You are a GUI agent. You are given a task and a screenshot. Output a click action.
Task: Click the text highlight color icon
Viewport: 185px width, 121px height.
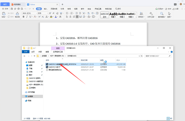point(51,17)
